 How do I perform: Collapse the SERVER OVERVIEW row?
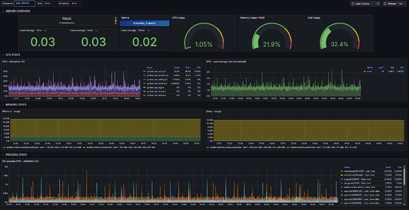coord(3,11)
